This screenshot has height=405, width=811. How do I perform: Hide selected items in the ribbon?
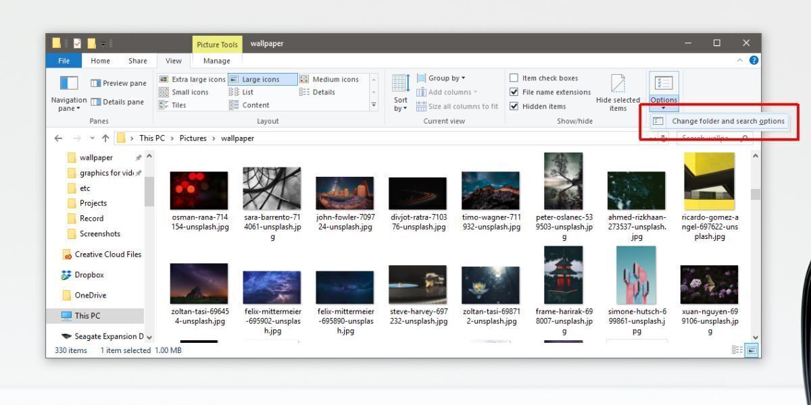[618, 91]
